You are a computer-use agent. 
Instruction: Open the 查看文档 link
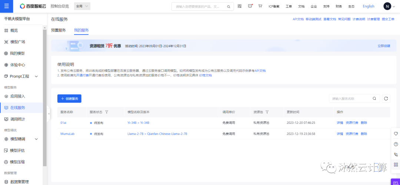[330, 19]
